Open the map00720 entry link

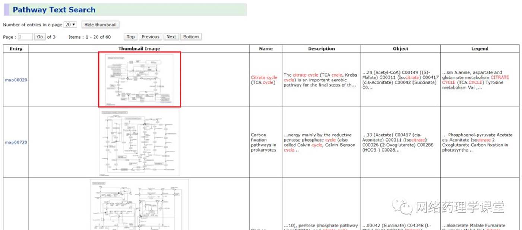click(x=16, y=142)
